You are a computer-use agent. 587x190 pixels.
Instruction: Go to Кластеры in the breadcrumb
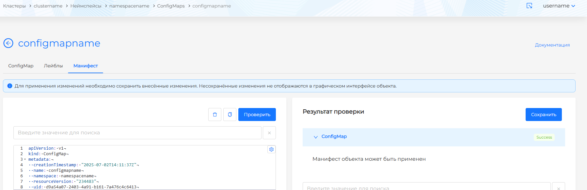(14, 6)
